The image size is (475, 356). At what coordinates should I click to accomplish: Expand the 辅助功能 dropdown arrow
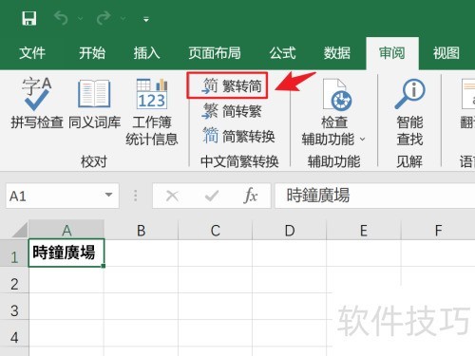click(363, 140)
